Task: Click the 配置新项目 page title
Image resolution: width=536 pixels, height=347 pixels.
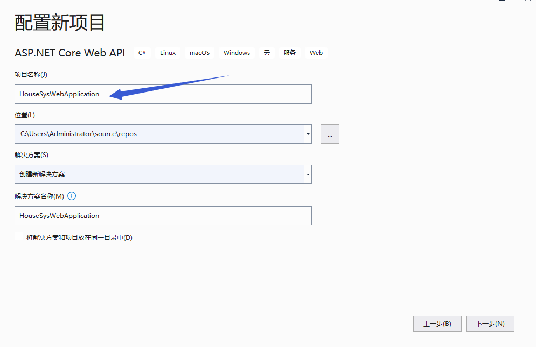Action: (x=59, y=23)
